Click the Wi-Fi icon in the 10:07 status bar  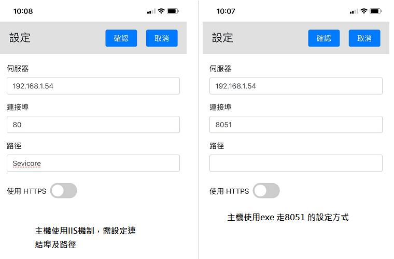point(364,11)
